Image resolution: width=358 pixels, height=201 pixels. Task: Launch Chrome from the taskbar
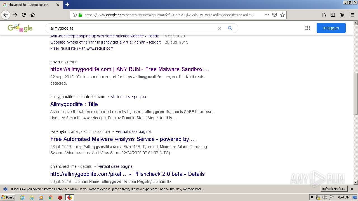(x=51, y=197)
